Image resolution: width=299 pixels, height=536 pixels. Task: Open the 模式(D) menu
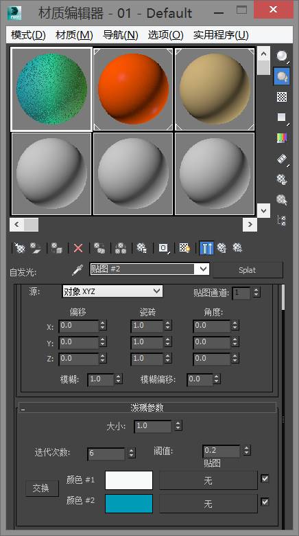coord(28,35)
